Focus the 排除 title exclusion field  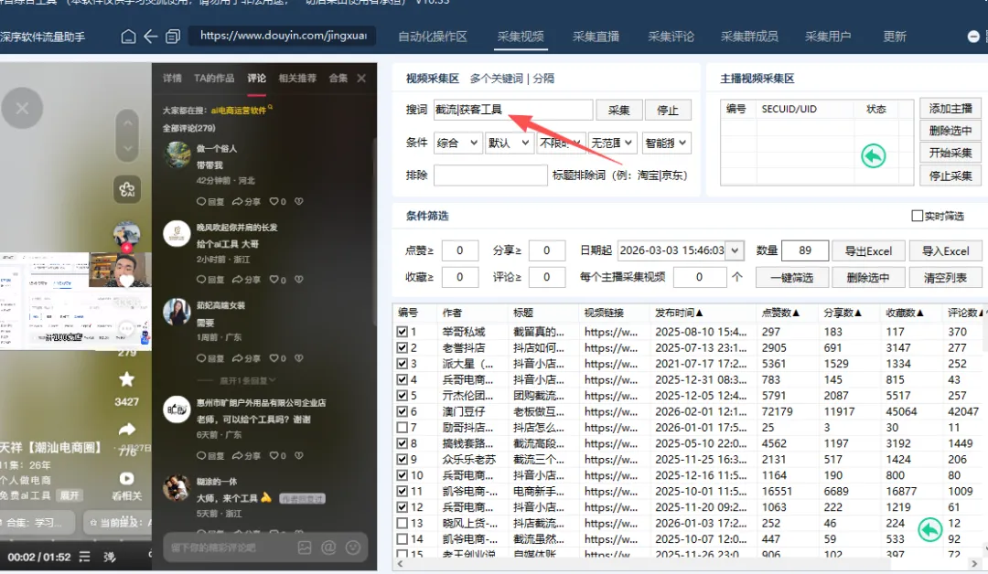(x=490, y=175)
